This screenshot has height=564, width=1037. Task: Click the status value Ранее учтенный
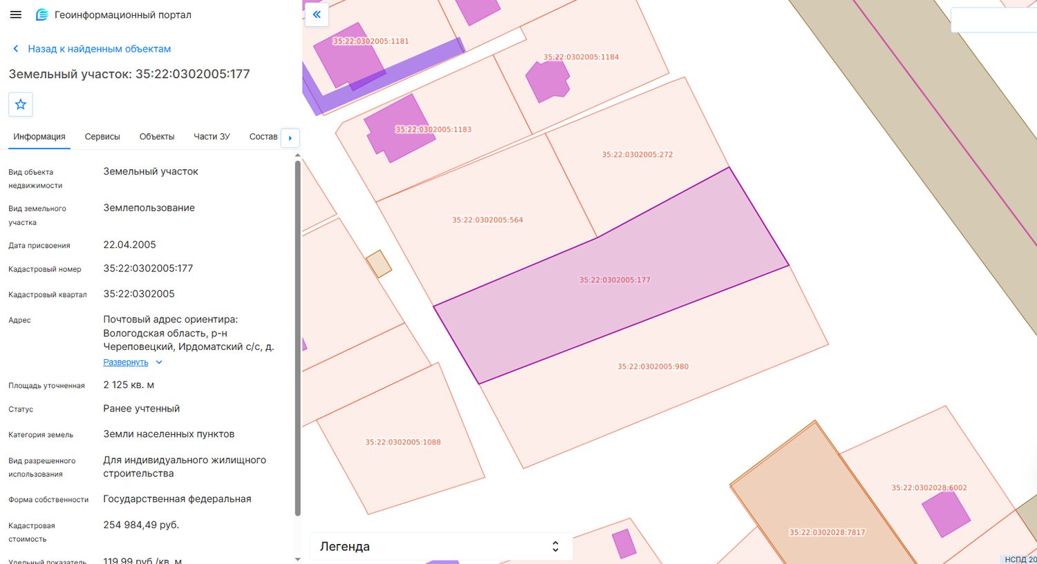click(x=142, y=409)
